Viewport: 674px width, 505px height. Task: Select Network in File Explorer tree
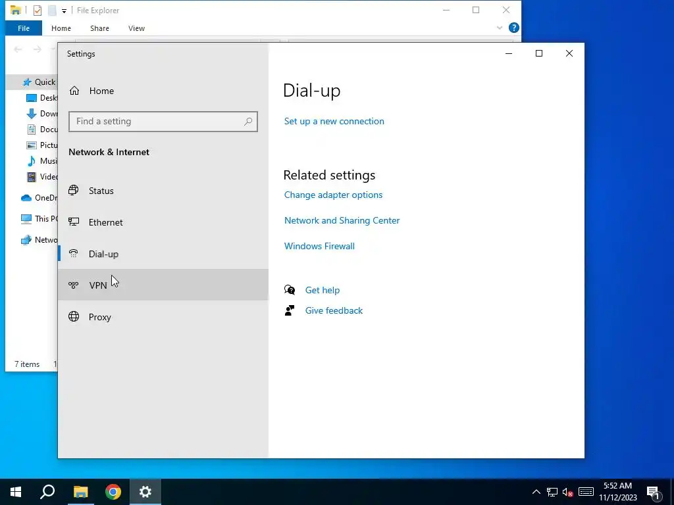pos(39,239)
